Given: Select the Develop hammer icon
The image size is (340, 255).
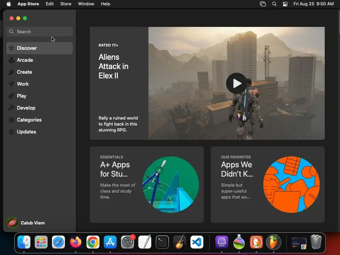Looking at the screenshot, I should [x=11, y=108].
